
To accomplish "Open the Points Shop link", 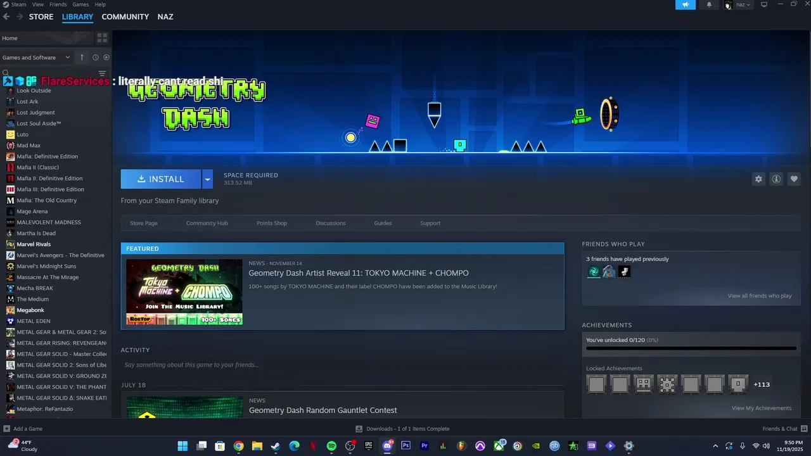I will [x=272, y=223].
